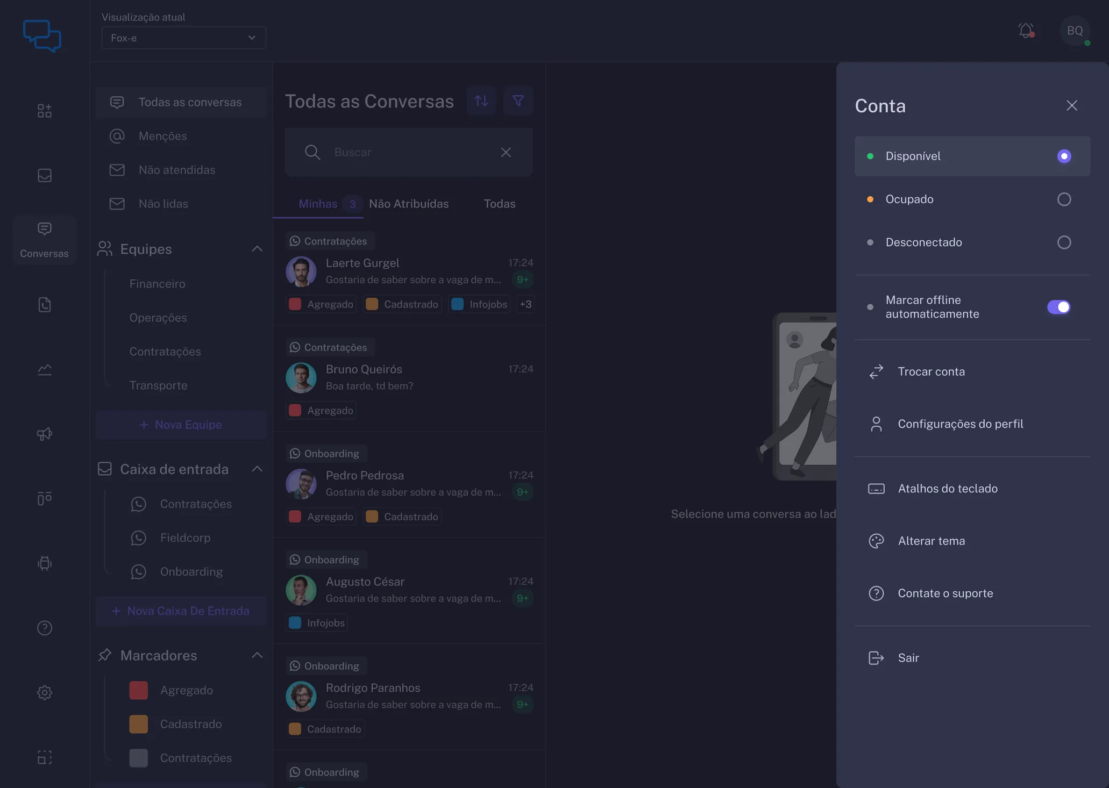Open the conversations filter funnel

[518, 101]
